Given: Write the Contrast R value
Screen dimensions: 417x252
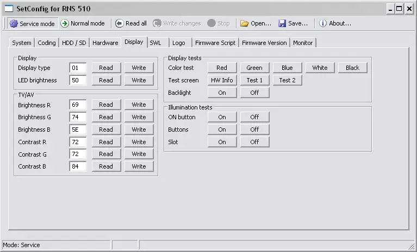Looking at the screenshot, I should pyautogui.click(x=139, y=142).
